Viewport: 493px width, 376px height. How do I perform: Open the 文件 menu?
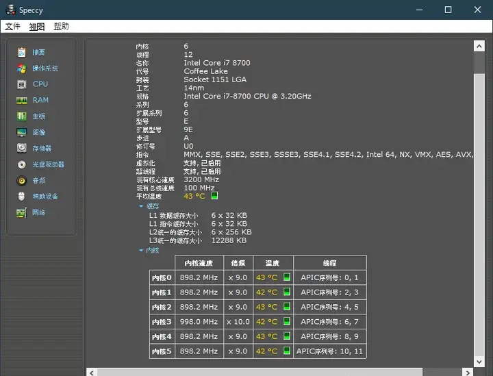click(x=12, y=27)
